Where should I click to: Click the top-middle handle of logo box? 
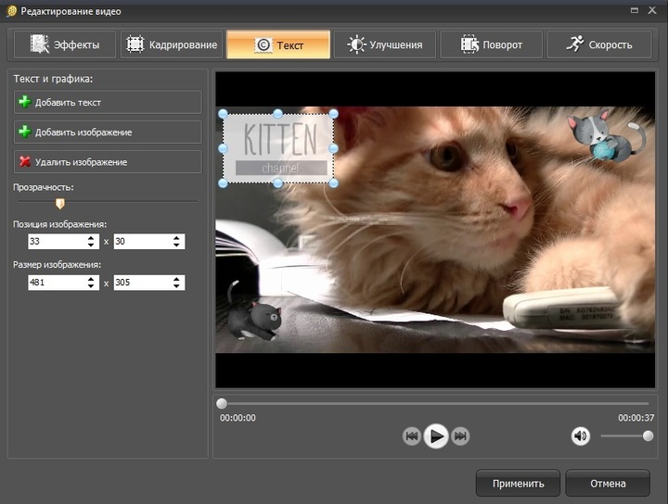tap(277, 114)
